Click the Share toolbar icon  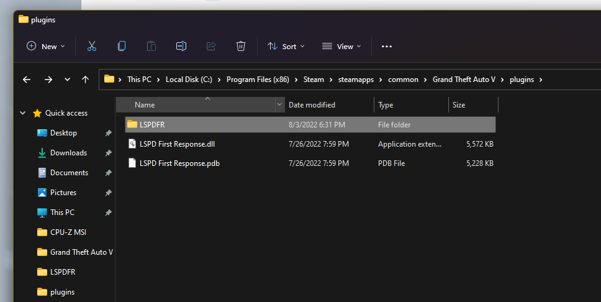pos(211,47)
